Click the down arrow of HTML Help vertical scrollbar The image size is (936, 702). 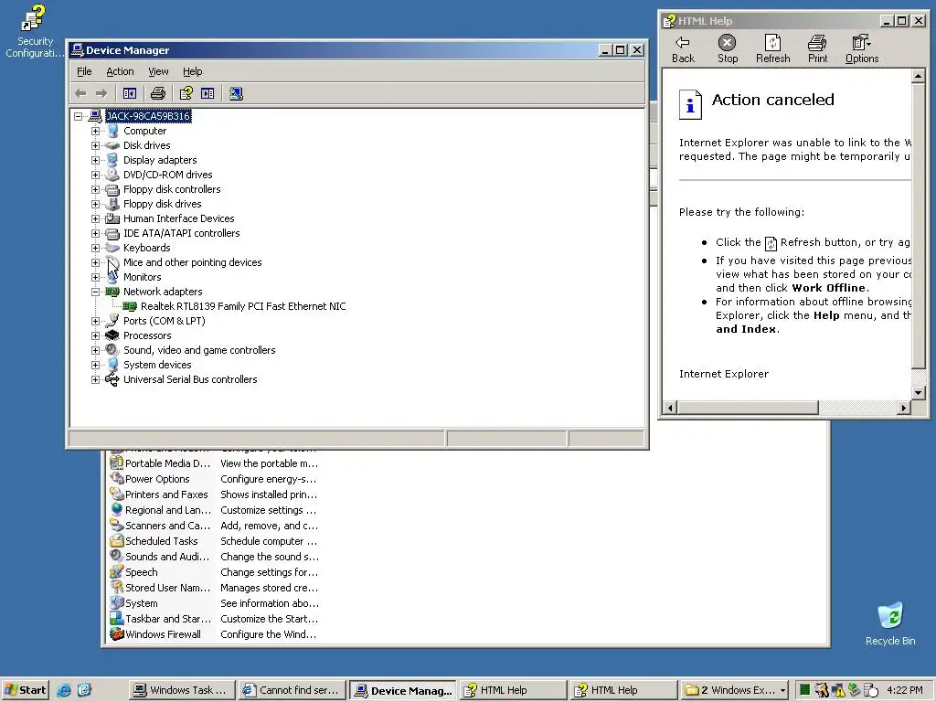(918, 392)
